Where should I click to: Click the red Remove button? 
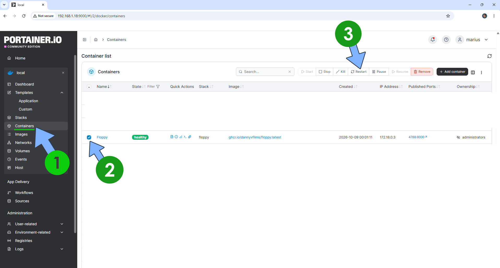[x=422, y=72]
